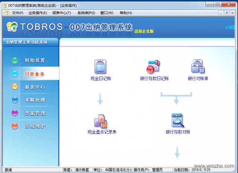The width and height of the screenshot is (238, 173).
Task: Maximize the main application window
Action: point(218,4)
